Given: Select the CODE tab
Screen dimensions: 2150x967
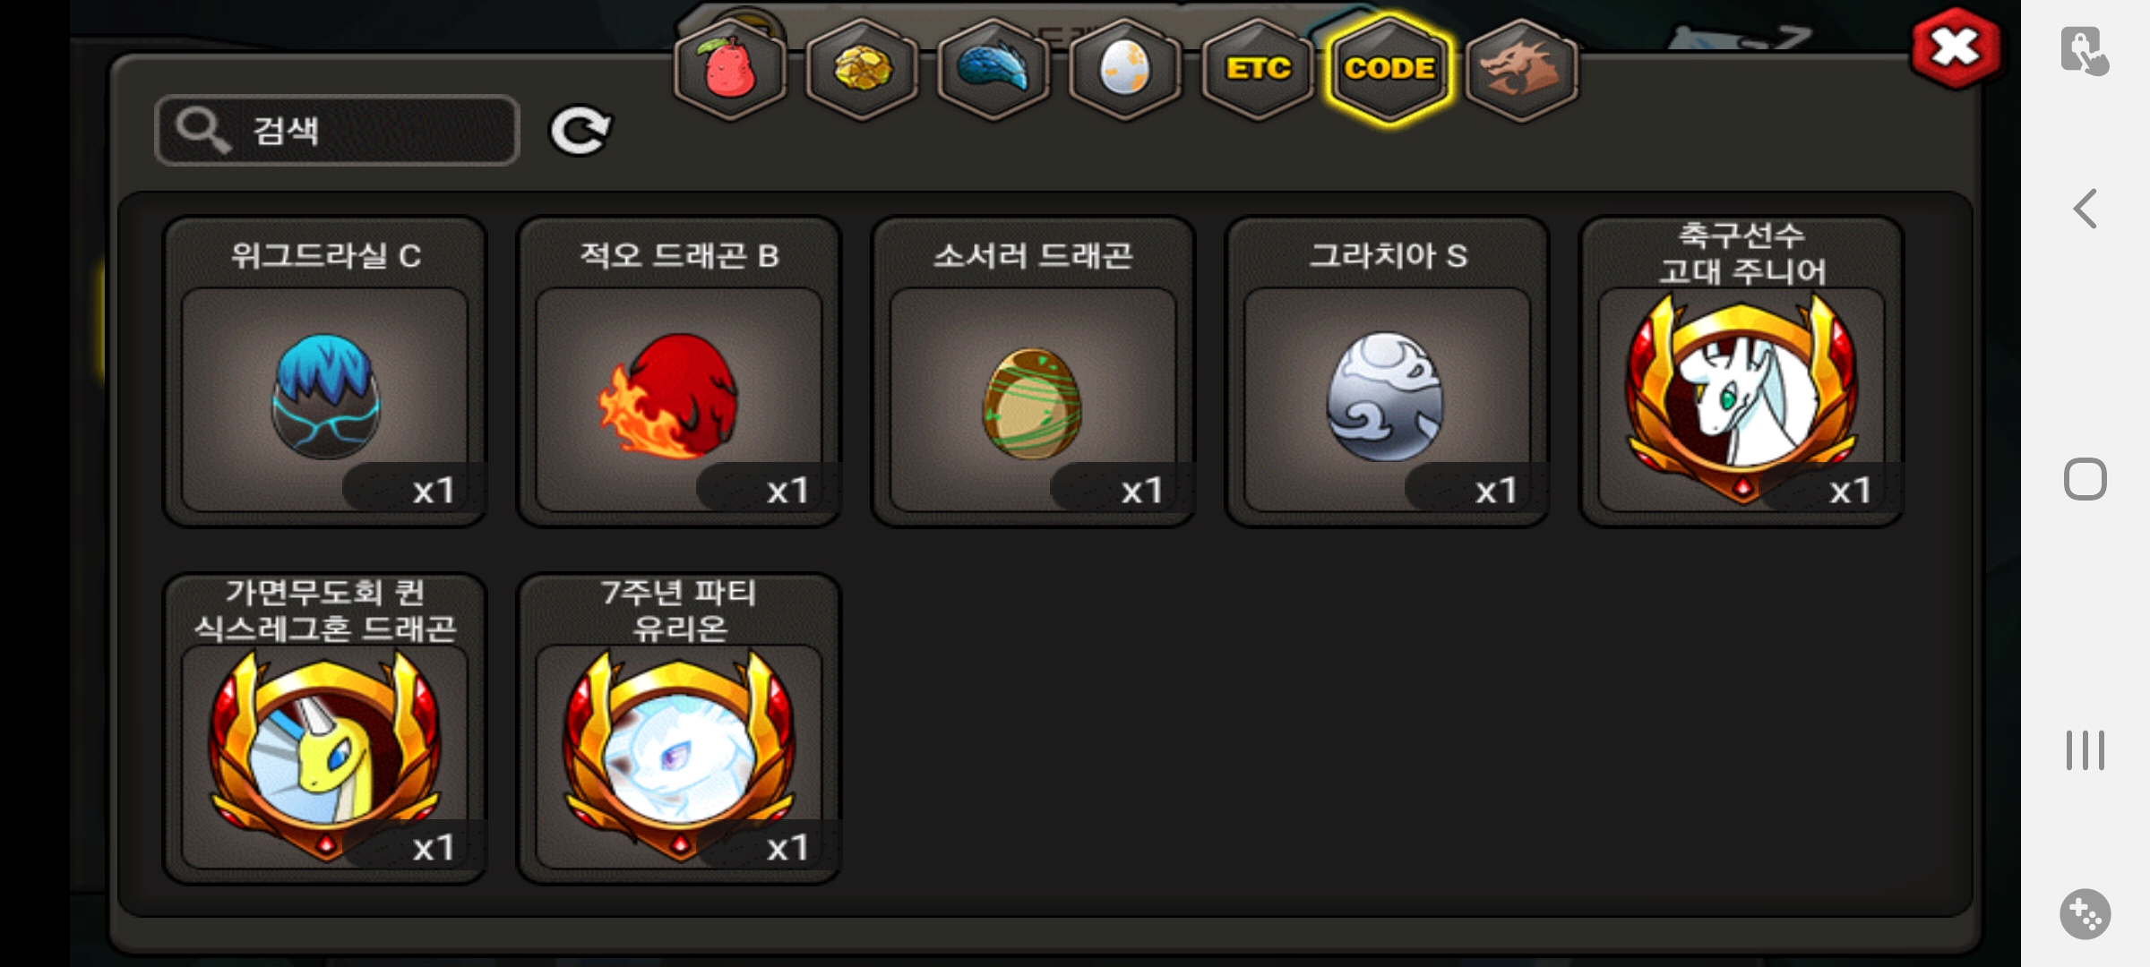Looking at the screenshot, I should [1389, 70].
